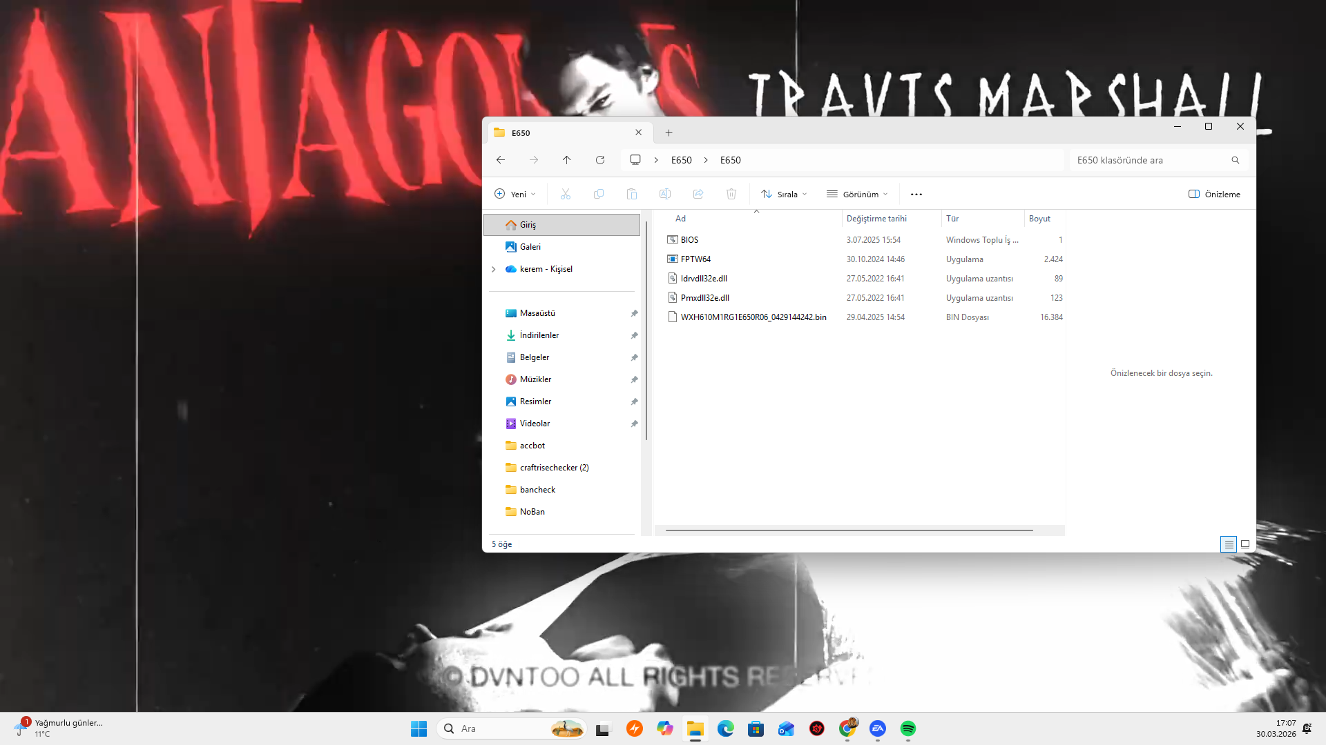
Task: Open Galeri in the navigation pane
Action: coord(561,247)
